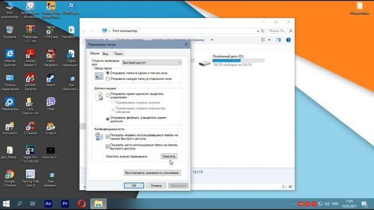Uncheck 'Показать часто используемые папки' checkbox
This screenshot has height=210, width=374.
[108, 146]
